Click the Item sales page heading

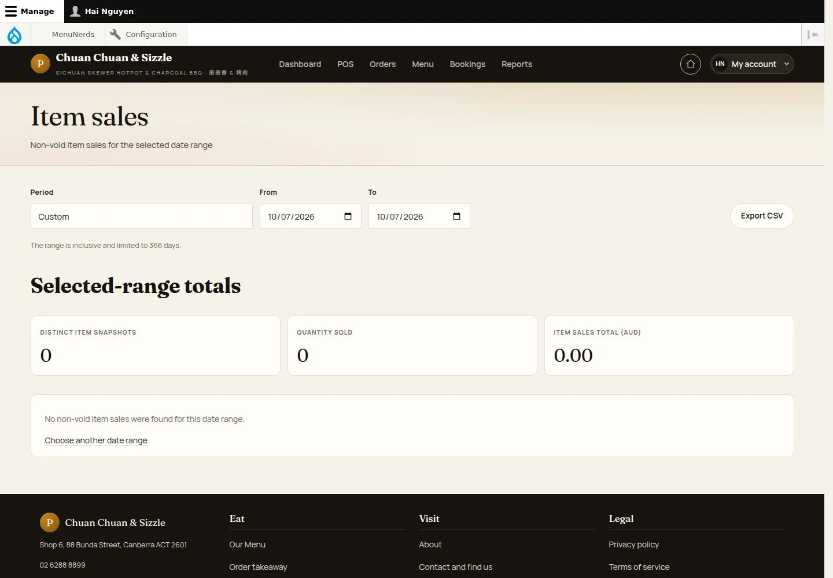[90, 116]
